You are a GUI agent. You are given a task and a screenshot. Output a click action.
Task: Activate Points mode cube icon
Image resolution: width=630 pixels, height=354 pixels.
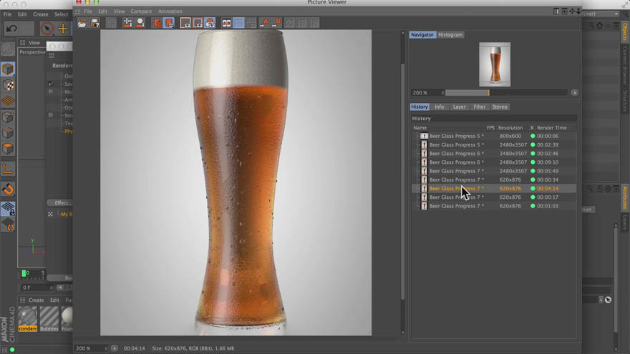8,117
